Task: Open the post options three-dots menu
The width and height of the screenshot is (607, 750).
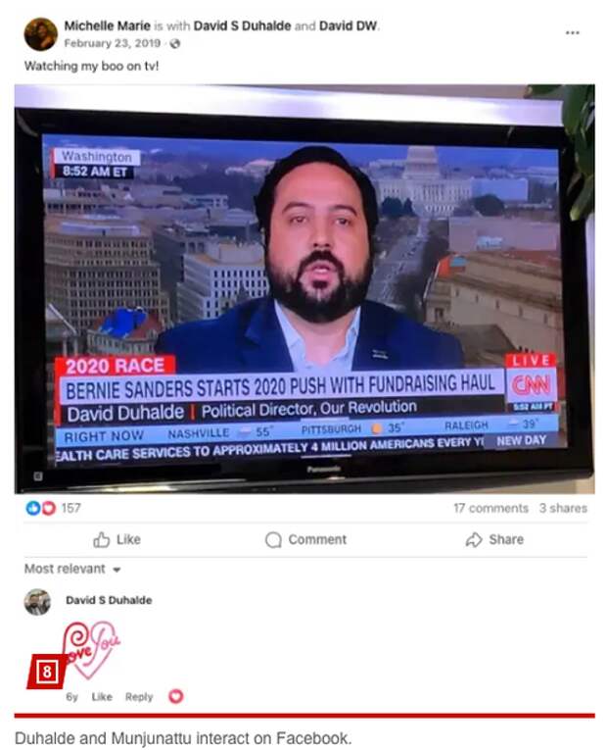Action: 572,32
